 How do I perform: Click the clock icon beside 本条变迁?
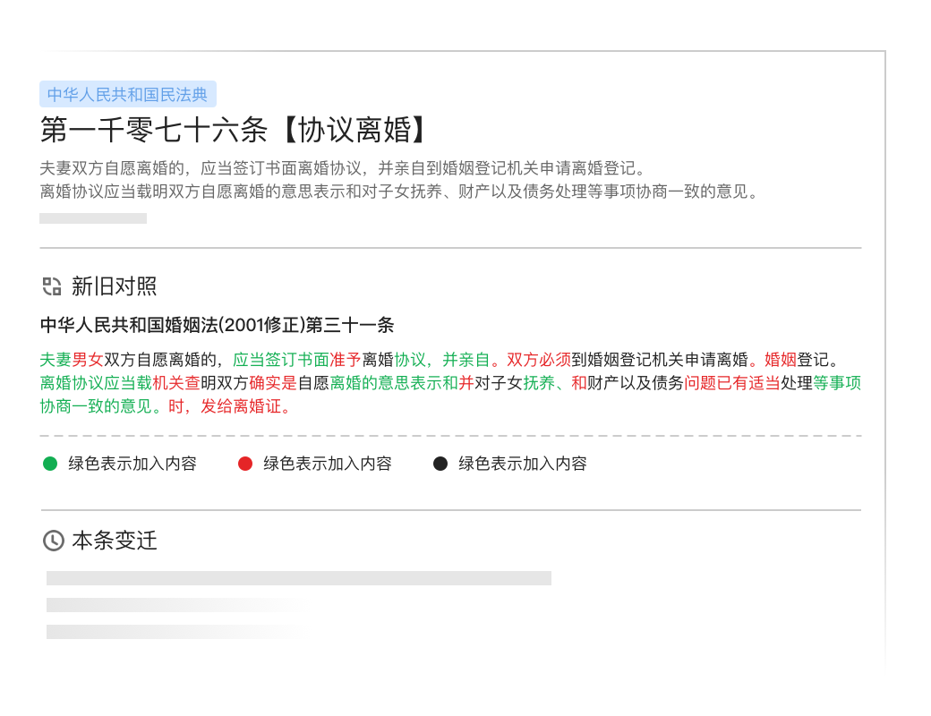coord(53,541)
